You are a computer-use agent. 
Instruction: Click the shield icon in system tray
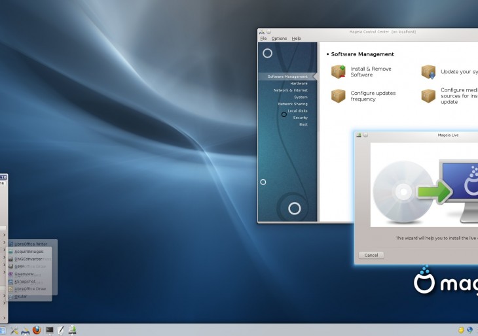pos(461,330)
